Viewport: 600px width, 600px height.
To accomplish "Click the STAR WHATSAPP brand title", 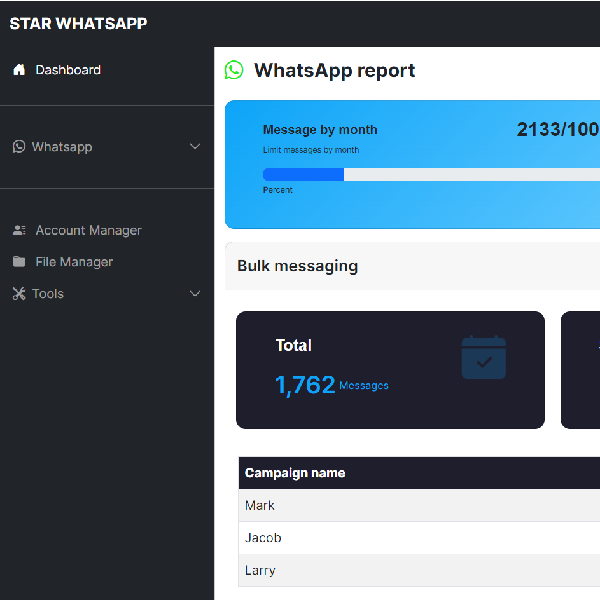I will (x=78, y=24).
